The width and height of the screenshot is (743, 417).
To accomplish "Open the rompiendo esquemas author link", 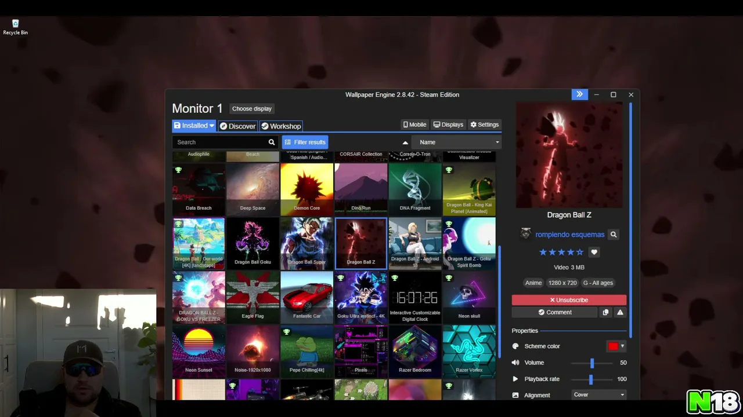I will pyautogui.click(x=570, y=235).
